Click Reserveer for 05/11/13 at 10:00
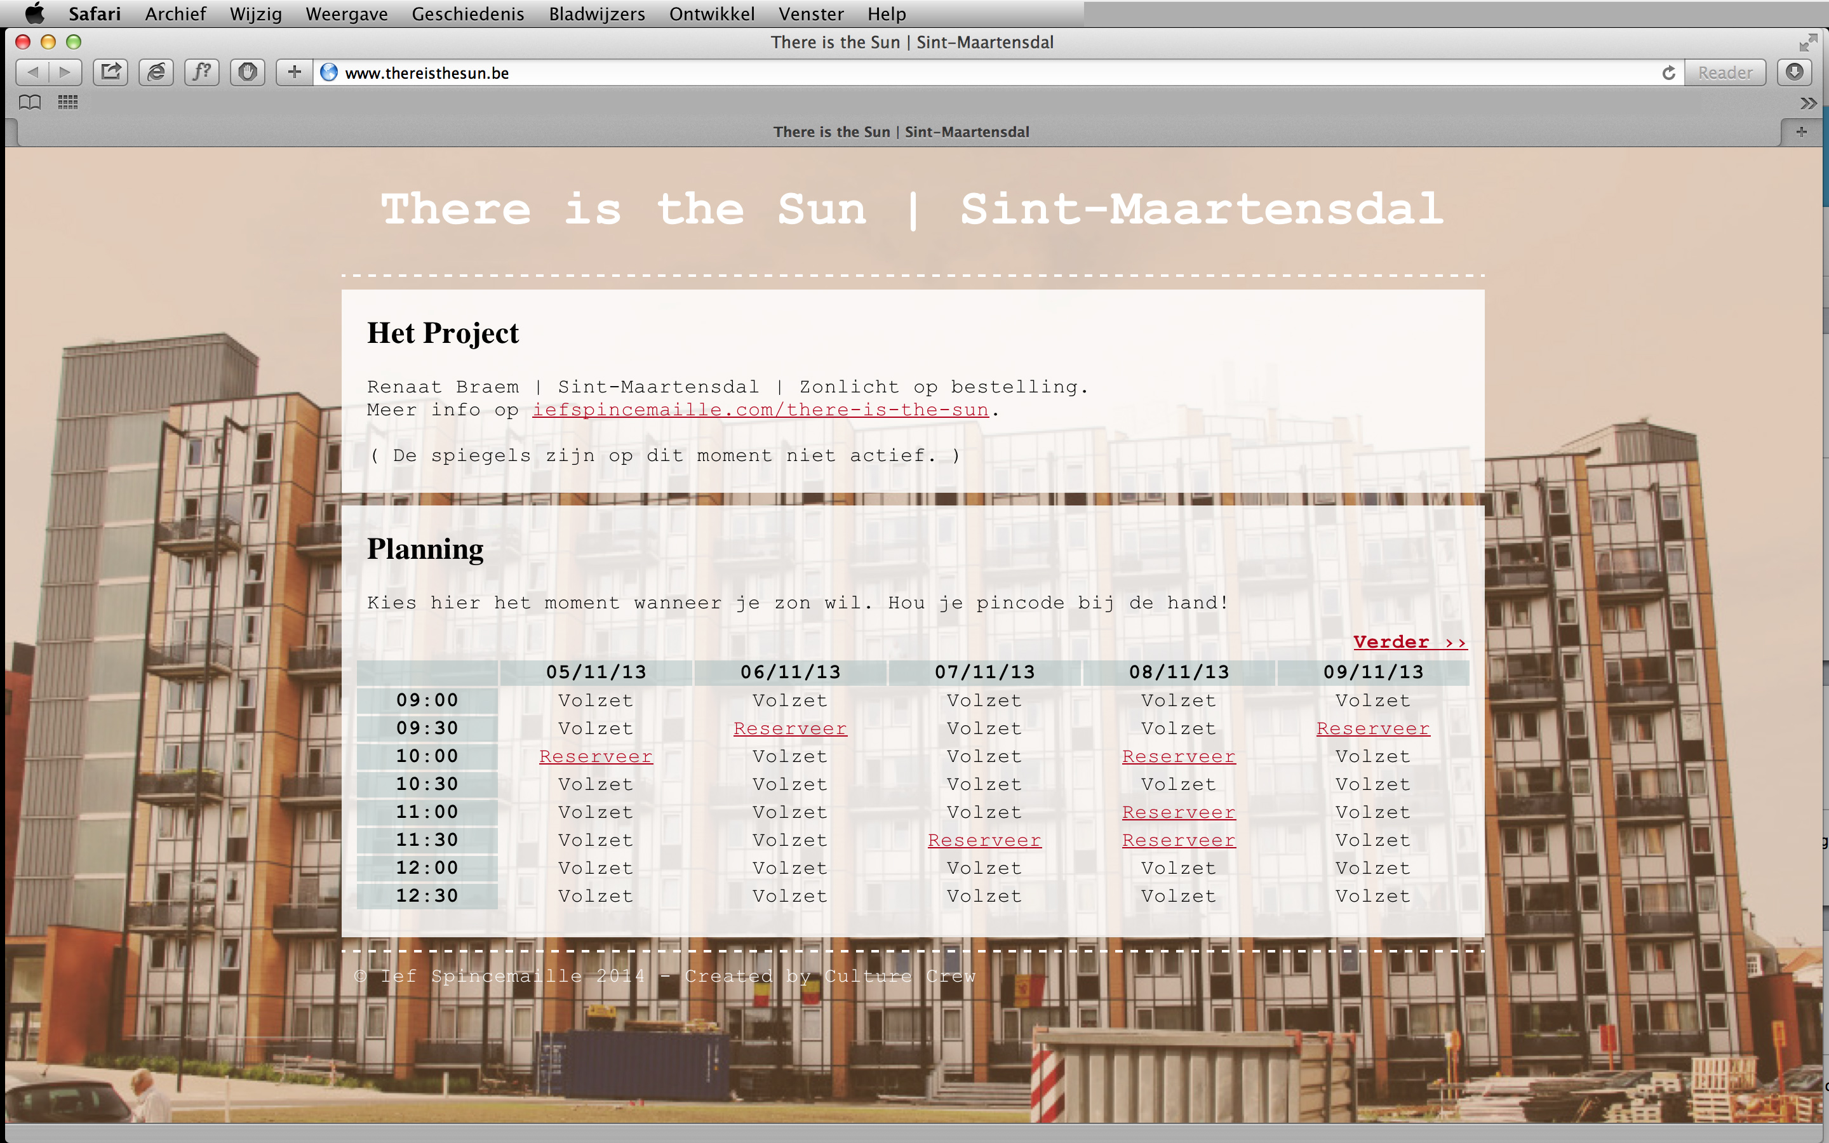Screen dimensions: 1829x1143 click(596, 756)
